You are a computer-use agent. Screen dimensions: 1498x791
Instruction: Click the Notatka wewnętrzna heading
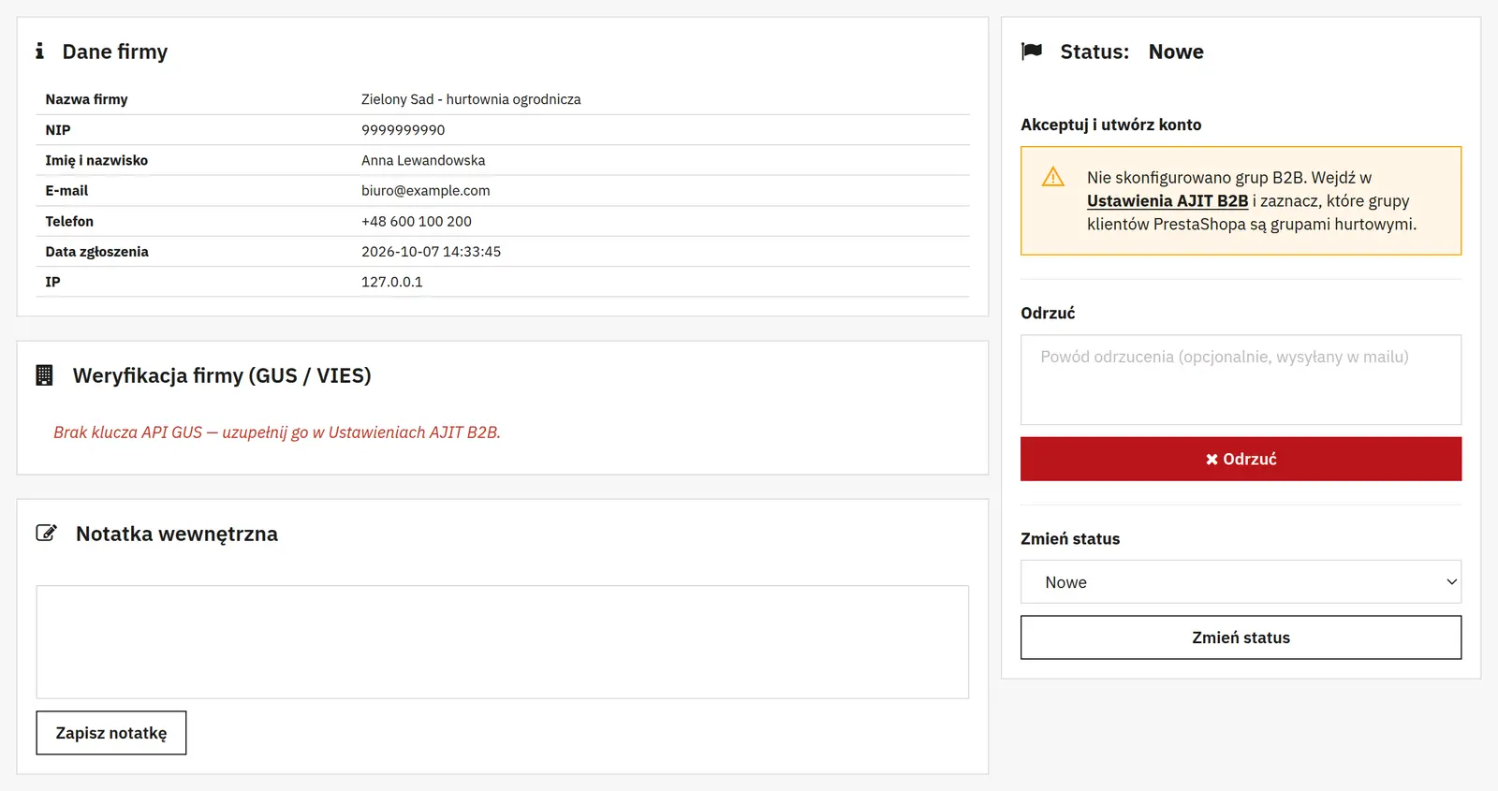click(x=177, y=534)
